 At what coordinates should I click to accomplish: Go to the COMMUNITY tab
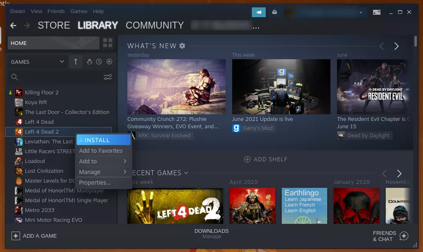coord(154,25)
